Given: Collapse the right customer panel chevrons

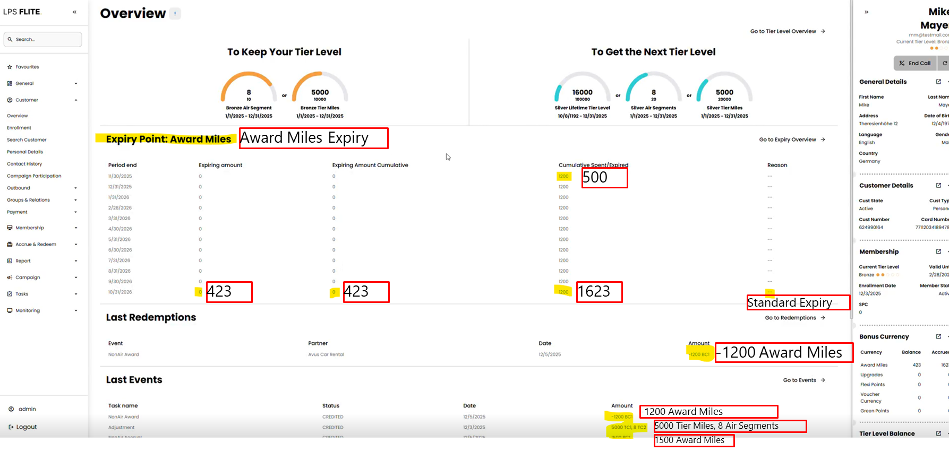Looking at the screenshot, I should tap(867, 12).
